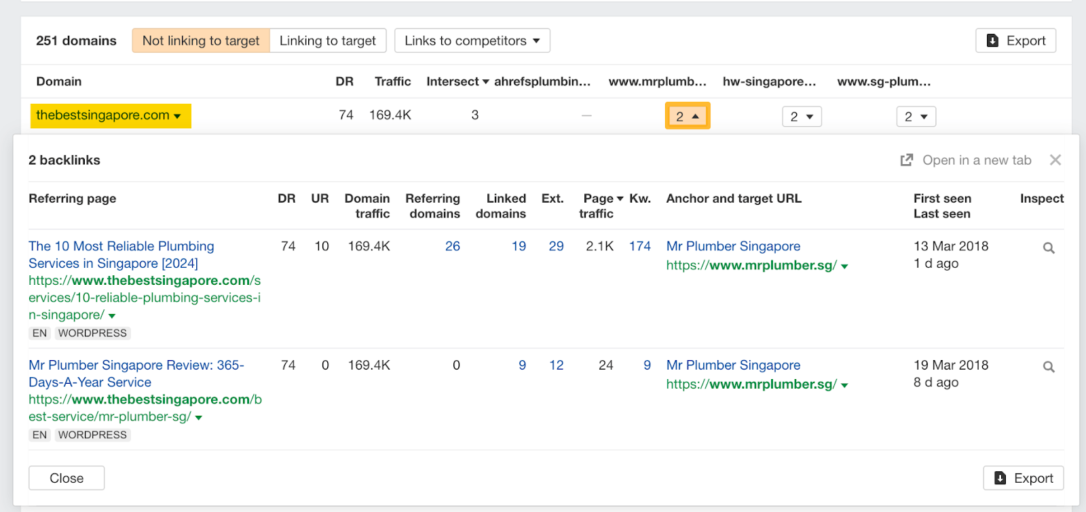Sort by Page traffic column

coord(601,205)
